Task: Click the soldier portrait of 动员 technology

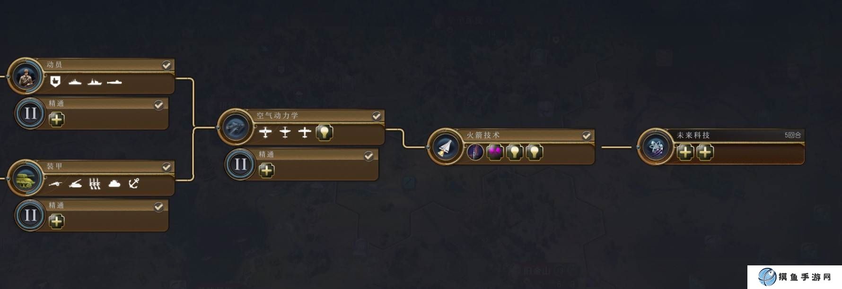Action: click(26, 76)
